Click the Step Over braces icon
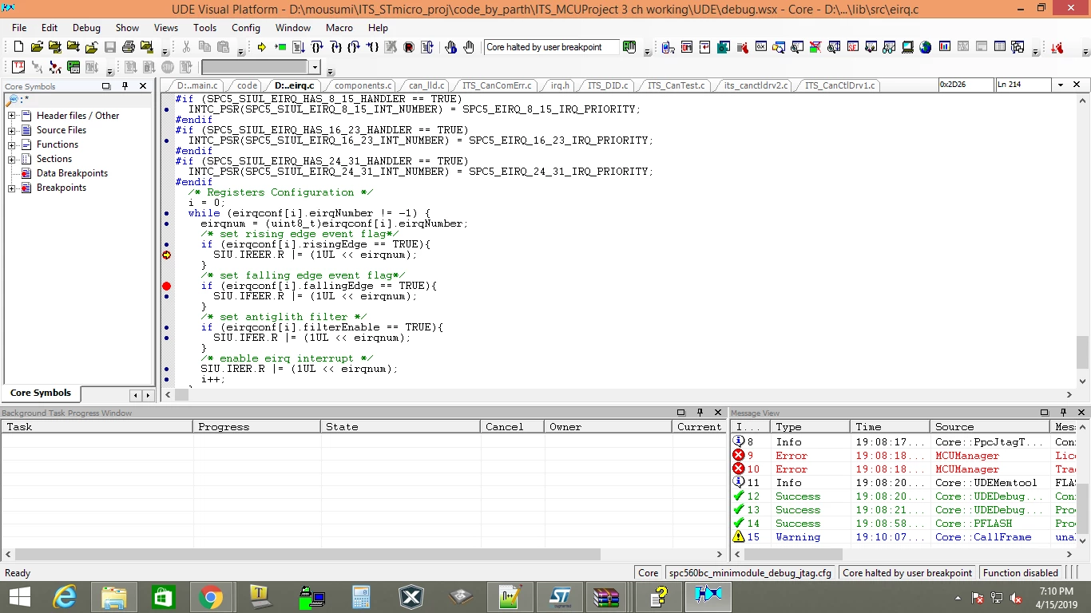Image resolution: width=1091 pixels, height=613 pixels. pyautogui.click(x=317, y=47)
